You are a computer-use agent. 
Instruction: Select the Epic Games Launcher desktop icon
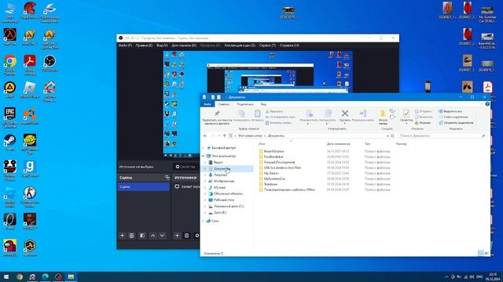(10, 117)
